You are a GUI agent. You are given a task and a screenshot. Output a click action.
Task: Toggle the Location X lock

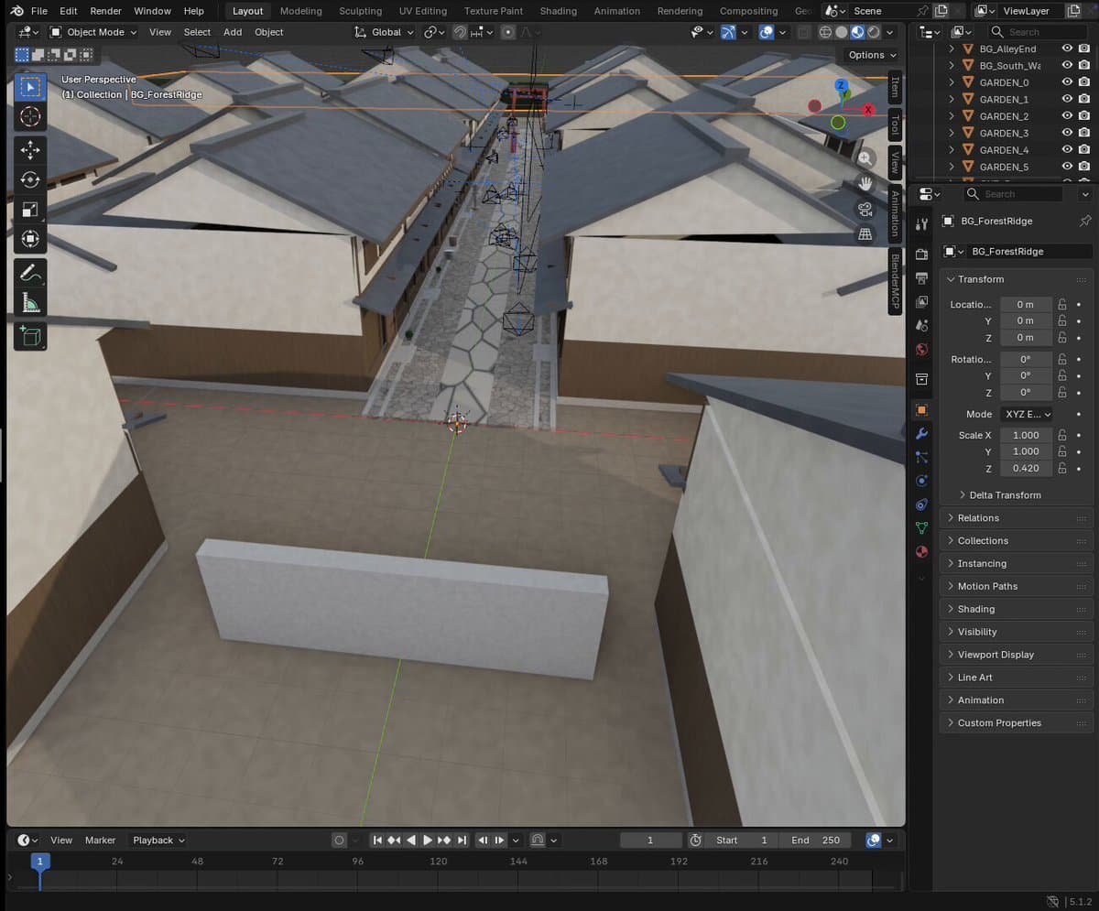[x=1062, y=304]
